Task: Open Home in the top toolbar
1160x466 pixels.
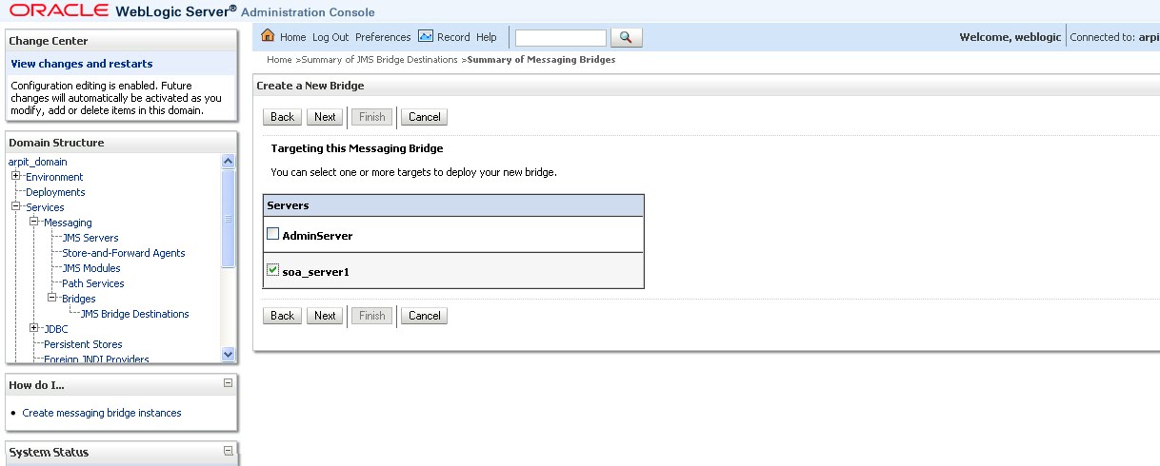Action: pos(293,37)
